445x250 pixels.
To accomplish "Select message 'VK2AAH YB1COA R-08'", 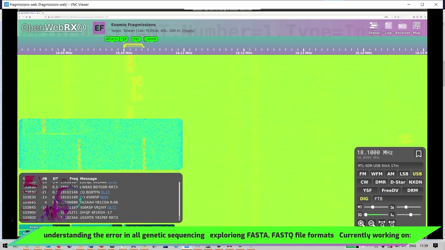I will [99, 202].
